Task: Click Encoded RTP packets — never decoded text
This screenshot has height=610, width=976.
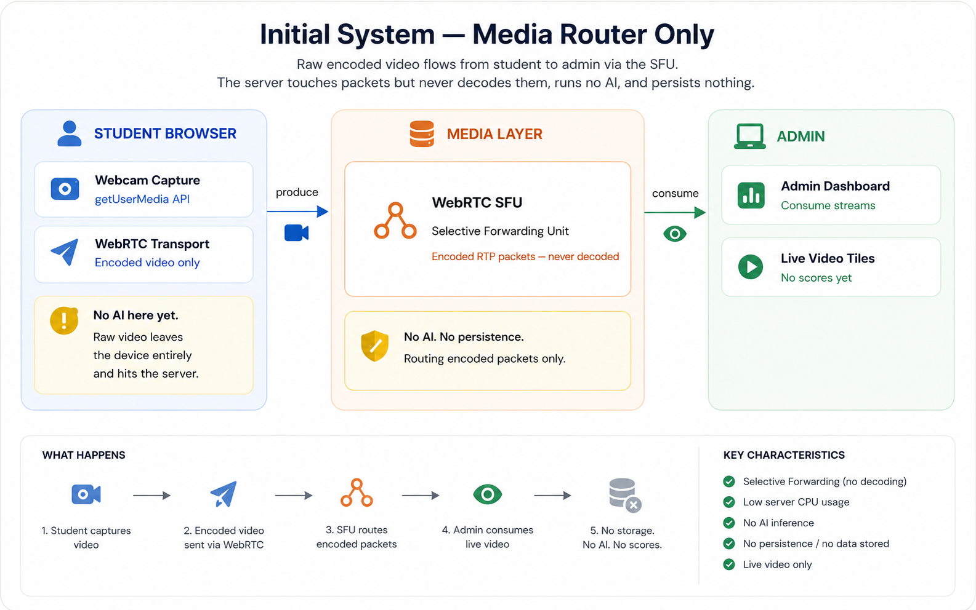Action: click(x=525, y=256)
